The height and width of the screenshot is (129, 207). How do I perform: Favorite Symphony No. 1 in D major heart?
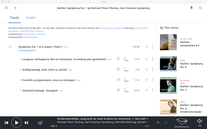(147, 47)
